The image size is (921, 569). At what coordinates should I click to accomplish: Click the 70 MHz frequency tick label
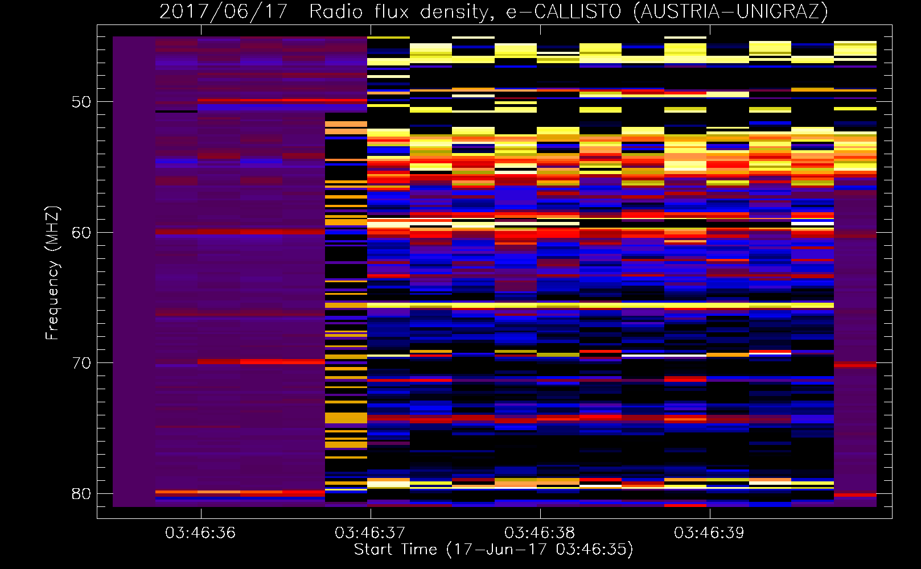(x=81, y=363)
